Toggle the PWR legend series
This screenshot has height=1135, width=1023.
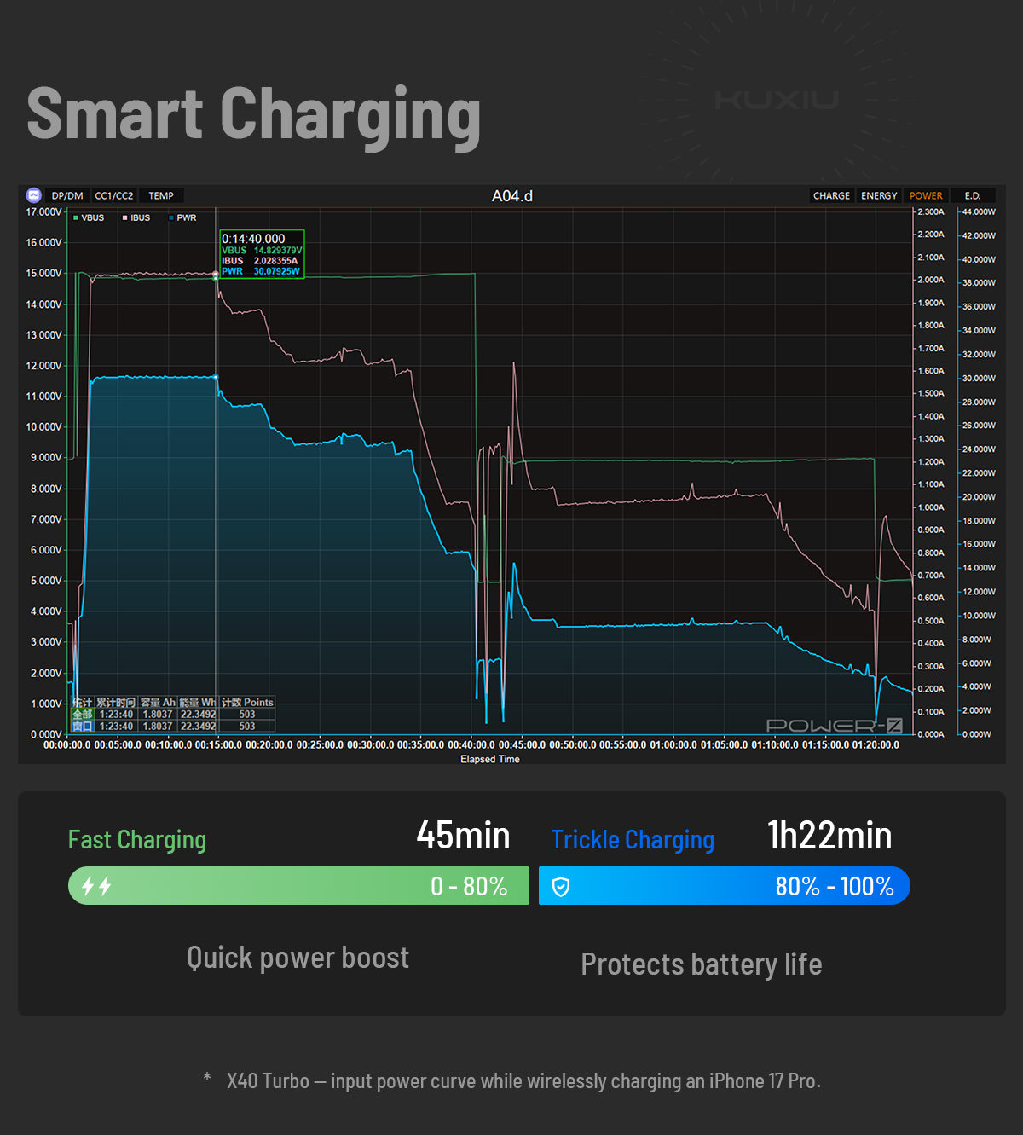tap(182, 218)
